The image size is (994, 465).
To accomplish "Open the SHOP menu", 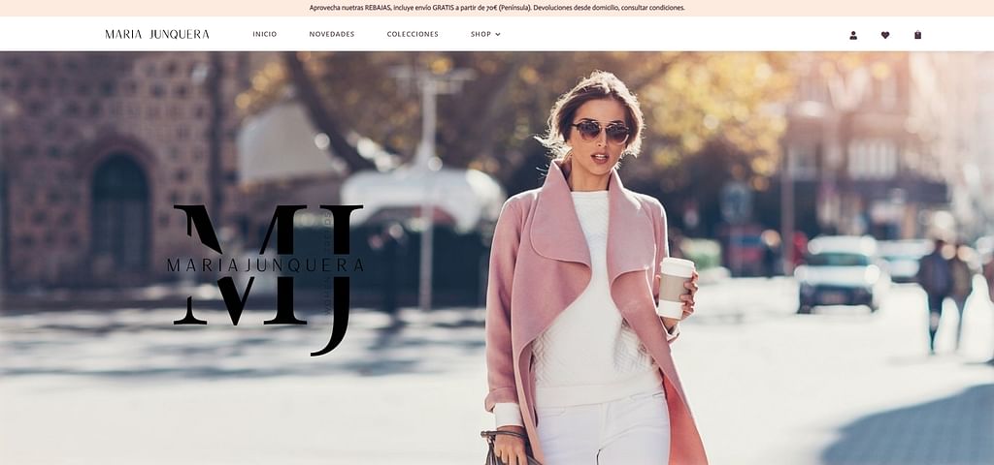I will coord(481,34).
